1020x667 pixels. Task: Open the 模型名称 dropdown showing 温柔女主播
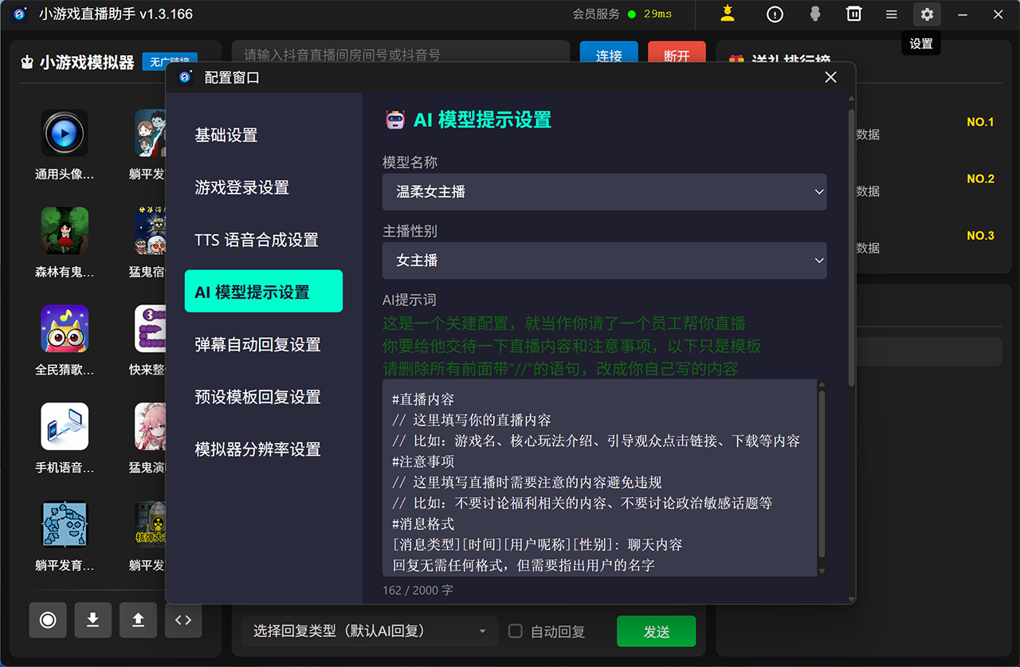603,192
